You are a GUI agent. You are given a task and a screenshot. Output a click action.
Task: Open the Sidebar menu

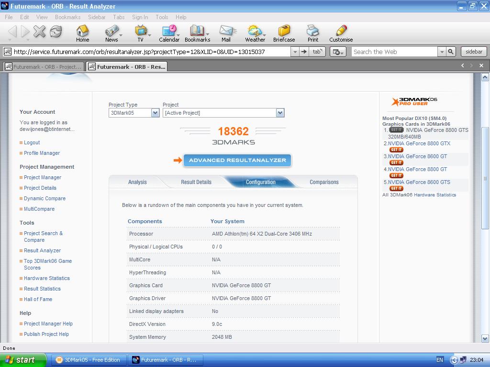click(x=97, y=17)
